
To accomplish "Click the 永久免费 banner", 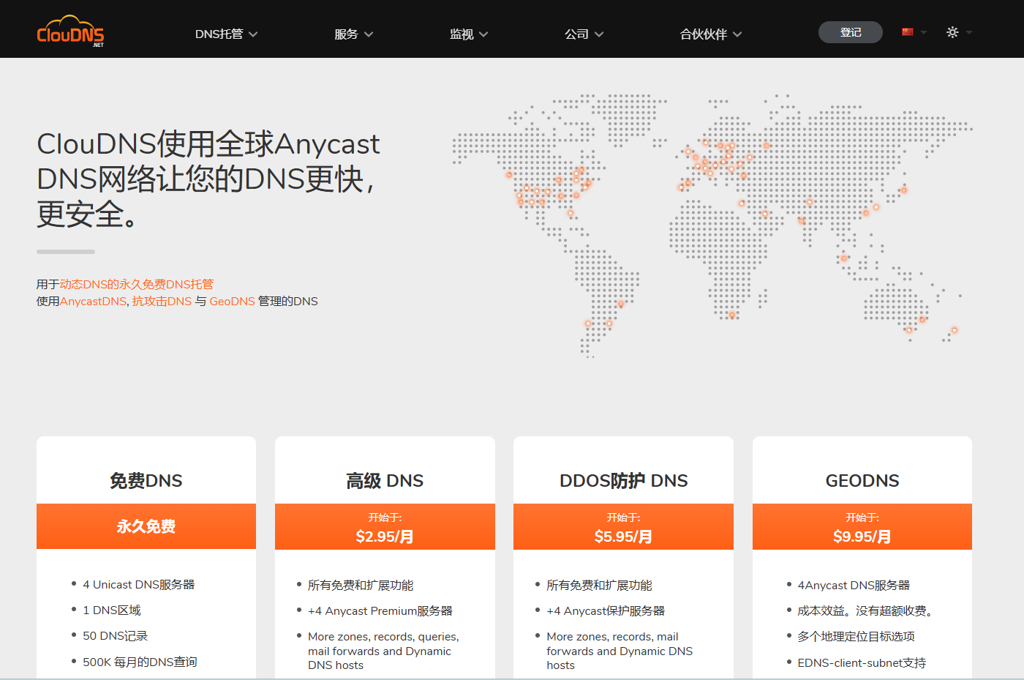I will [146, 526].
